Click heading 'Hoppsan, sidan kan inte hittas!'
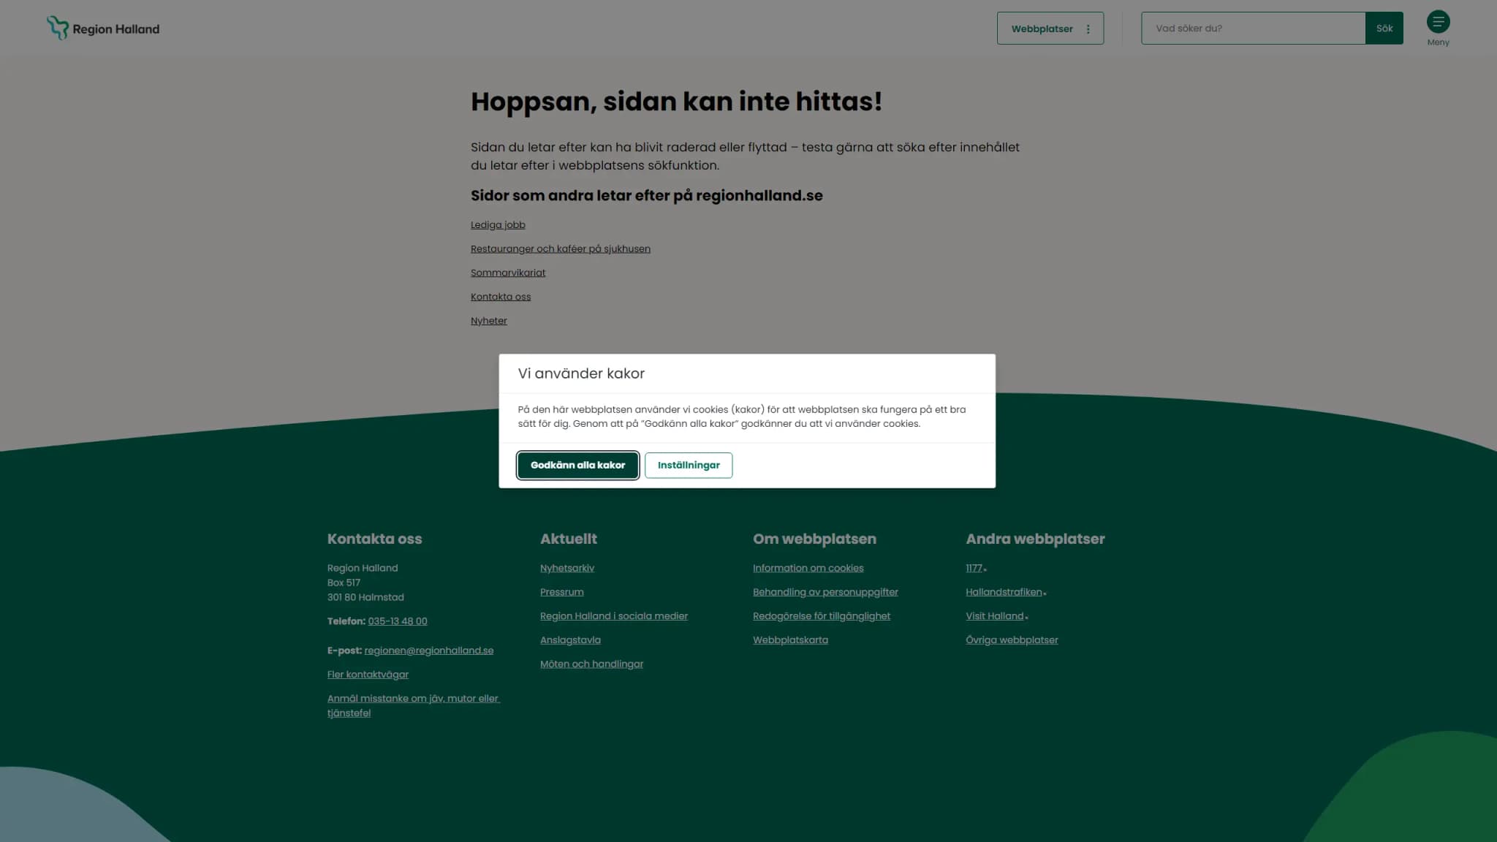 (x=676, y=102)
